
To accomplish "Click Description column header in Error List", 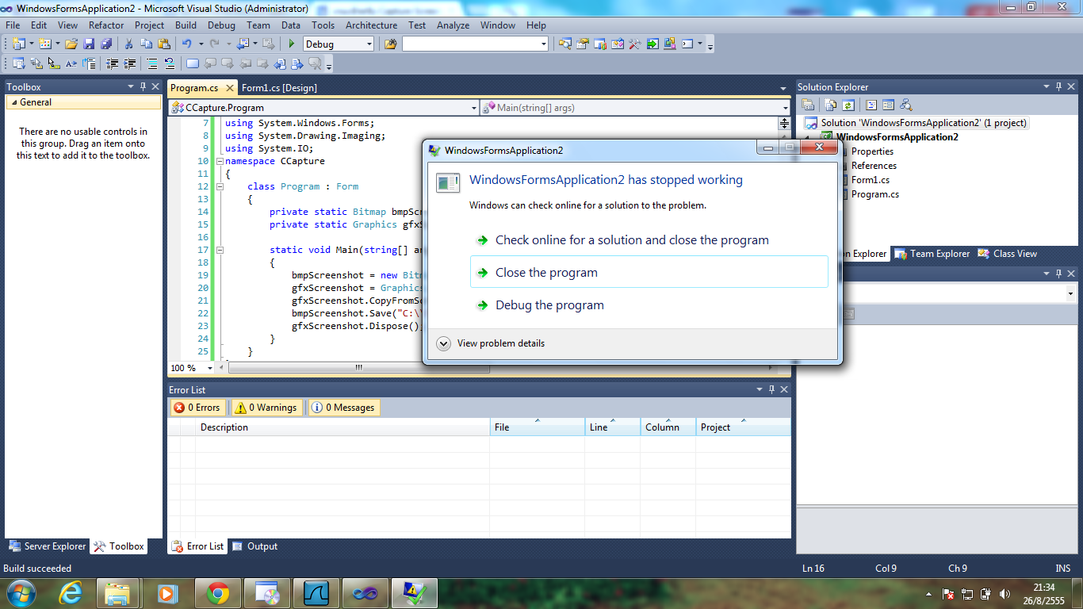I will tap(343, 427).
